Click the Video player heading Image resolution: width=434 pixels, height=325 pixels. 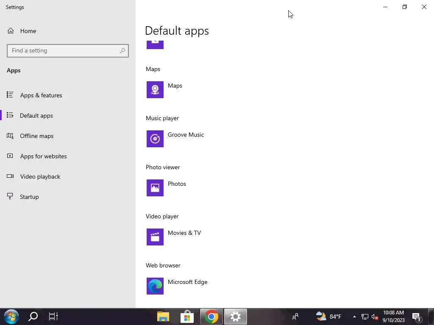(162, 216)
